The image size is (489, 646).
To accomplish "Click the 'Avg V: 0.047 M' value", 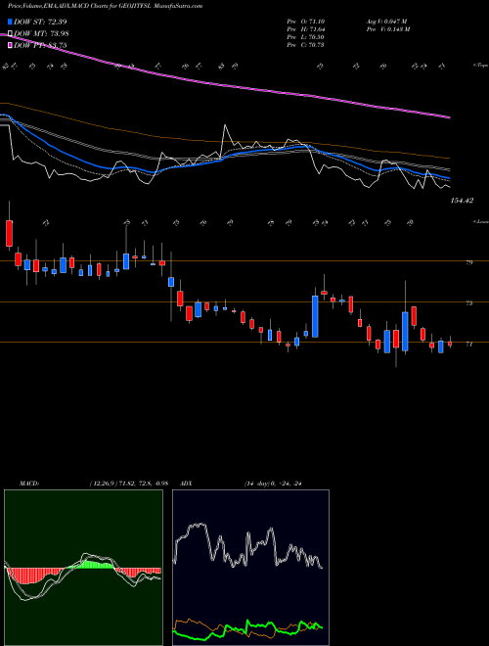I will pos(386,22).
